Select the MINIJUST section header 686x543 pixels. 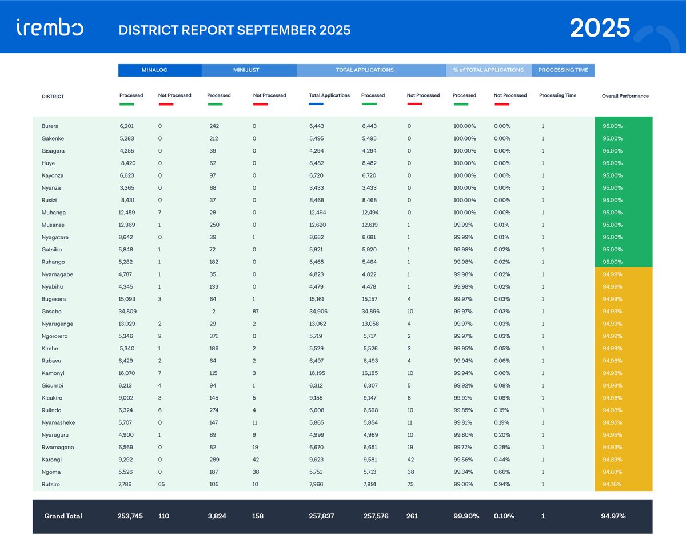coord(246,70)
